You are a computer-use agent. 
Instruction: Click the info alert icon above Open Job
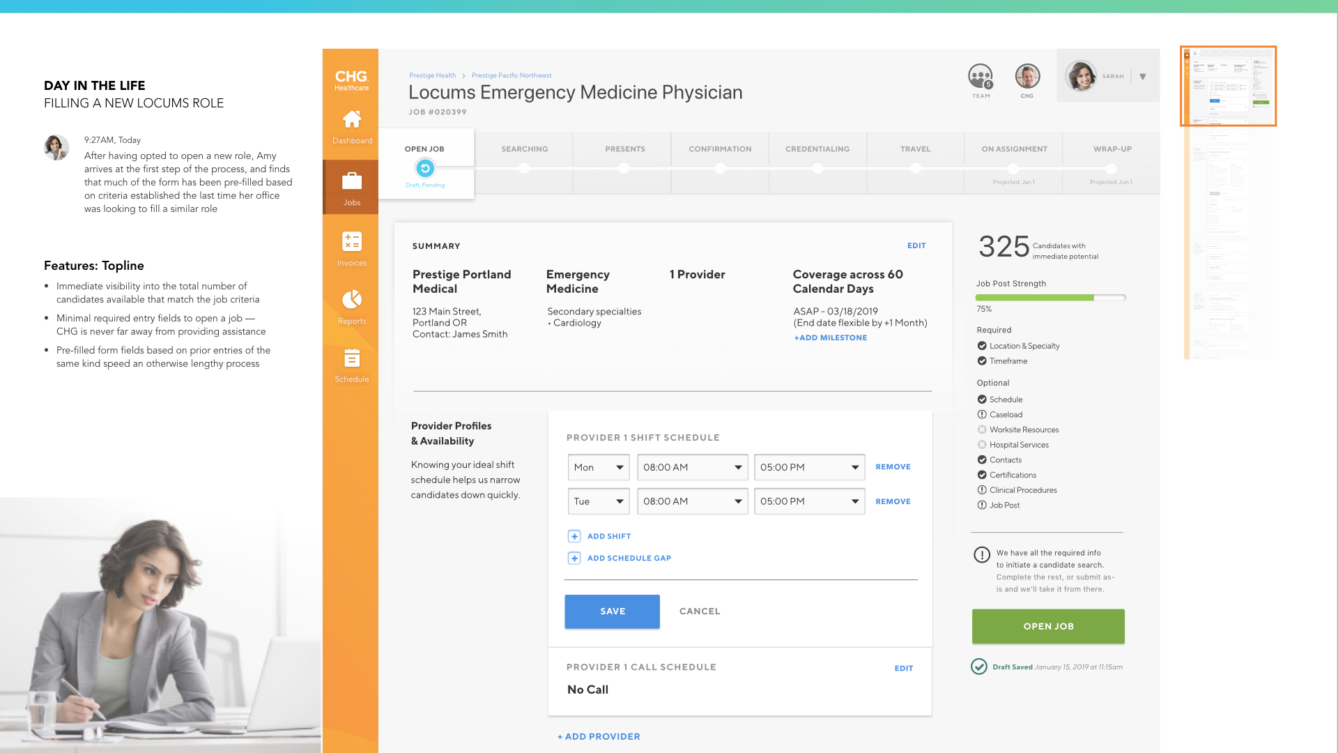982,555
